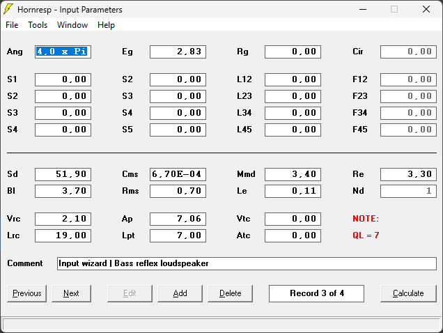Select the Cms field showing 6,70E-04
Screen dimensions: 443x333
[178, 174]
